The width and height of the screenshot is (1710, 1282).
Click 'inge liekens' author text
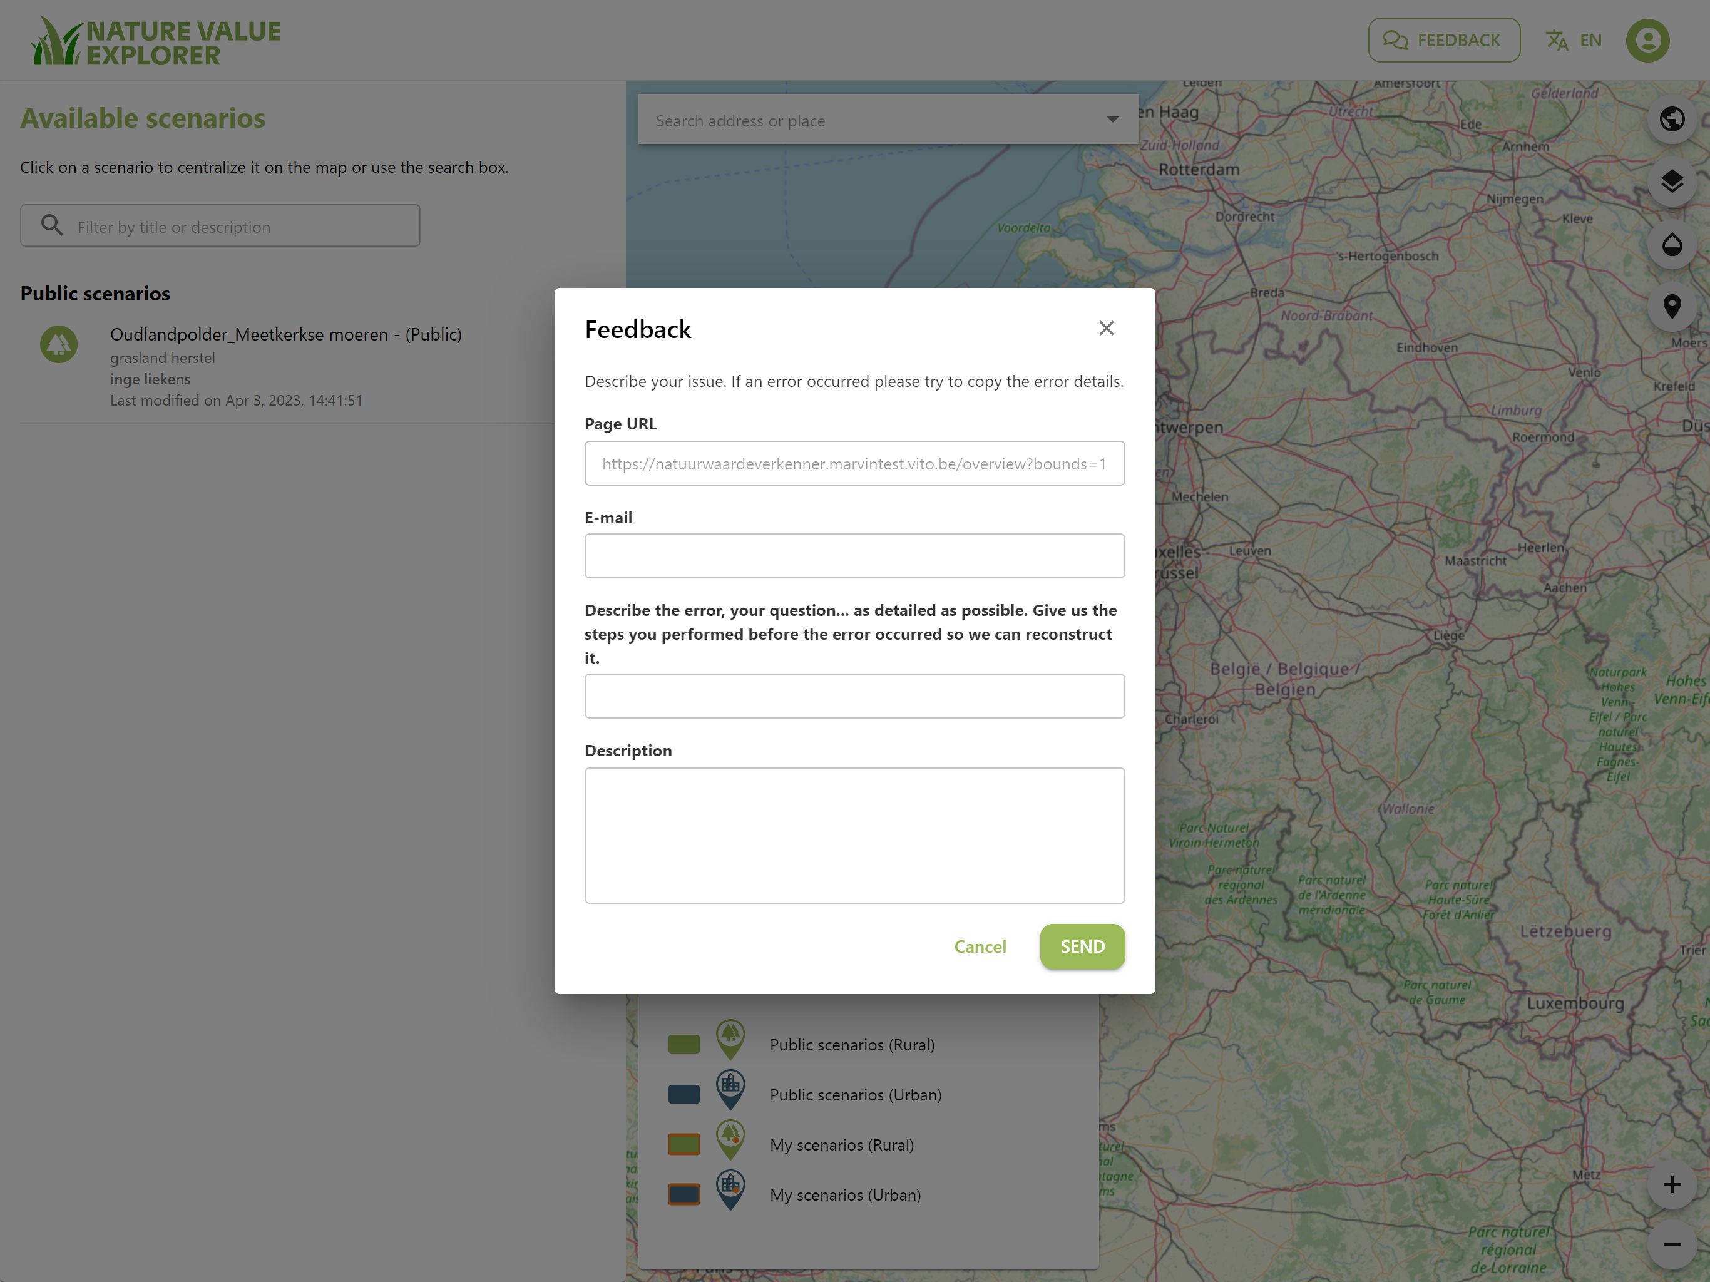(150, 379)
